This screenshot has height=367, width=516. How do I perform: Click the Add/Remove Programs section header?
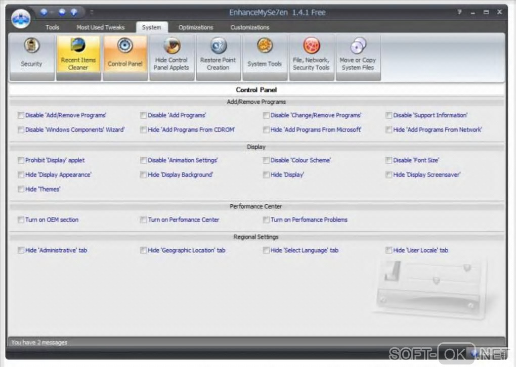(256, 102)
